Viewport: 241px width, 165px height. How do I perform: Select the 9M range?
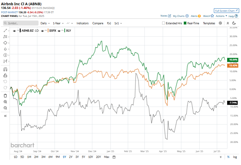pyautogui.click(x=58, y=157)
